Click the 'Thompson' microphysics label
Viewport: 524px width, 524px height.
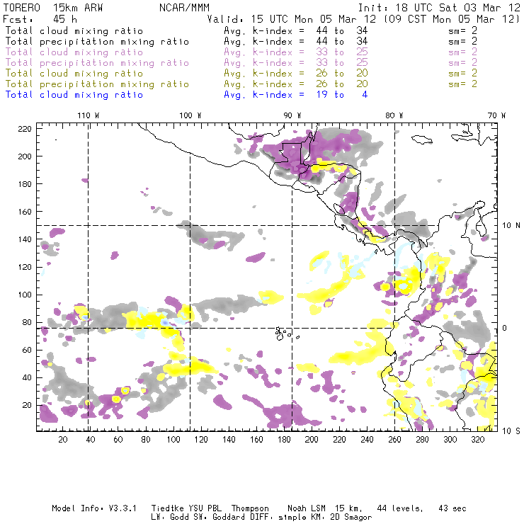(x=250, y=509)
